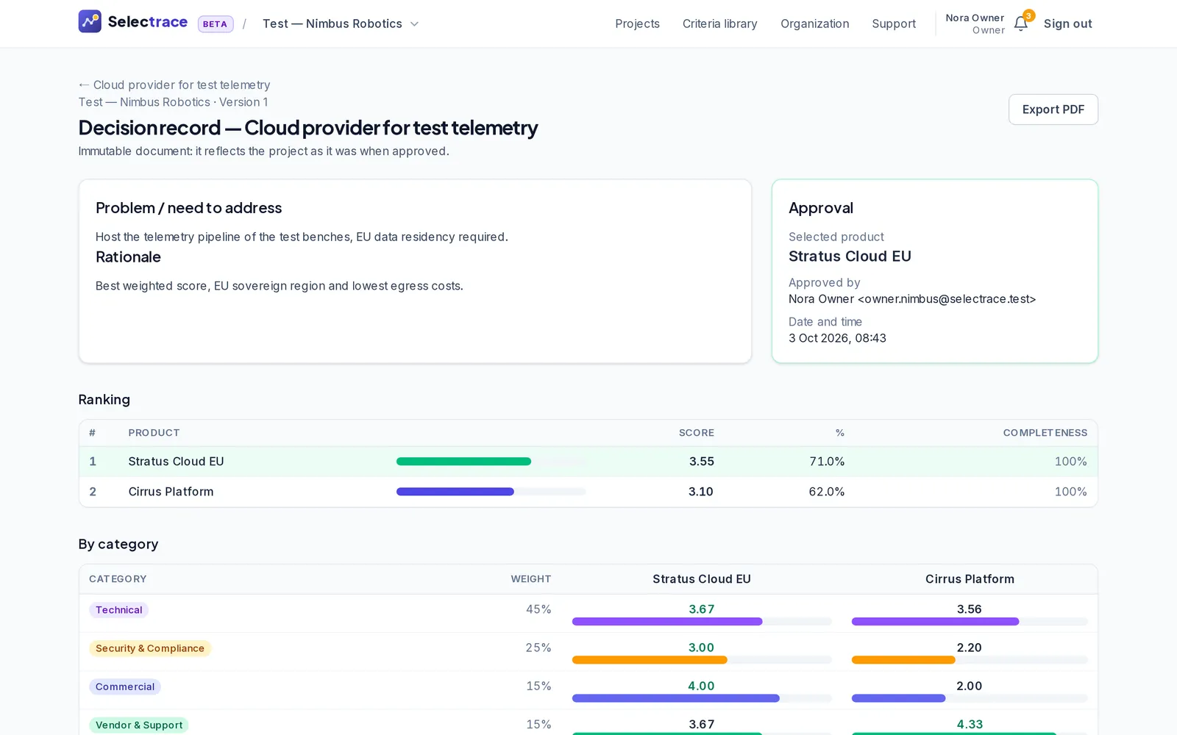Click the 3.55 score for Stratus Cloud EU
This screenshot has height=735, width=1177.
702,462
